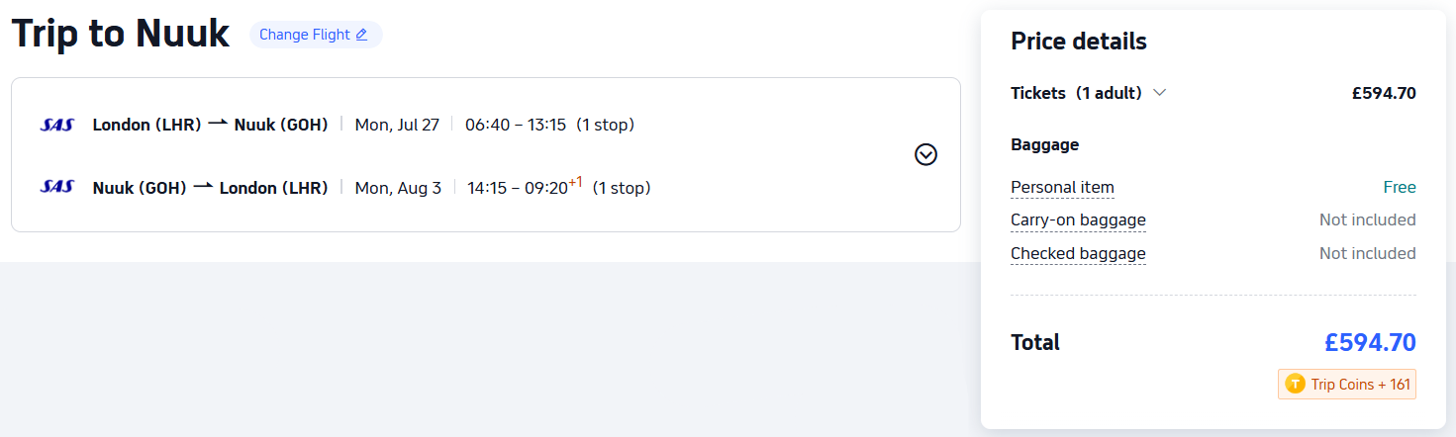The height and width of the screenshot is (437, 1456).
Task: Click the SAS logo on outbound flight
Action: pos(57,125)
